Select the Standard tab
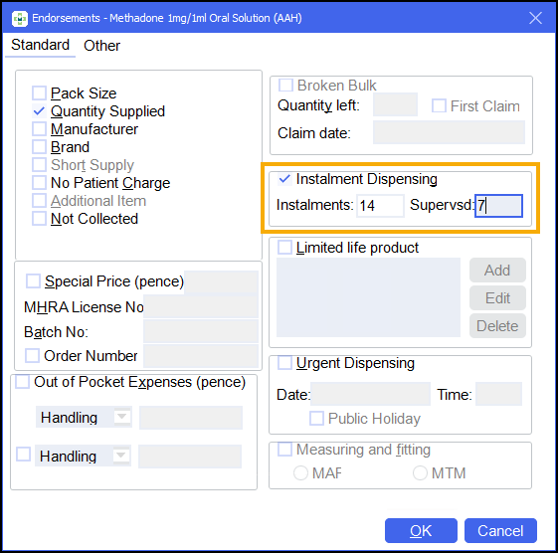 coord(40,45)
